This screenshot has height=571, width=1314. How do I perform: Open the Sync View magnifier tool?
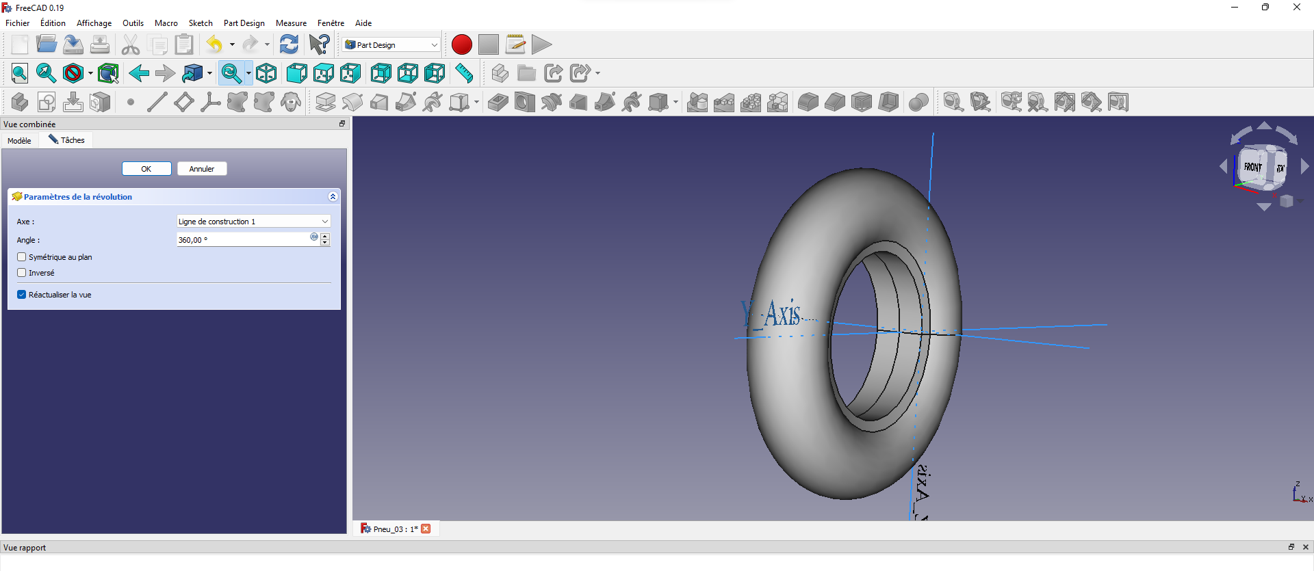pyautogui.click(x=231, y=73)
